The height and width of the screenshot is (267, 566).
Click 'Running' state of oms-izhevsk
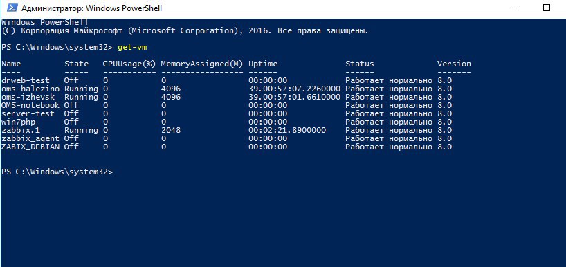click(81, 98)
